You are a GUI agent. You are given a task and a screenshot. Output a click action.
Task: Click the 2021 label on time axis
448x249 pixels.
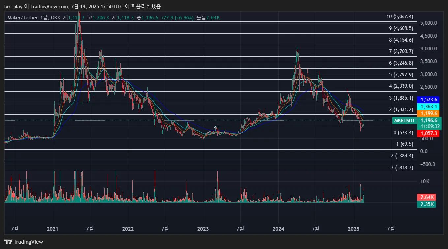pos(53,229)
